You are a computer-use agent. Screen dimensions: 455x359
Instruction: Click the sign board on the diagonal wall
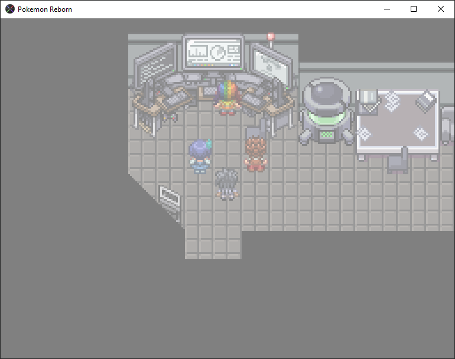coord(170,197)
